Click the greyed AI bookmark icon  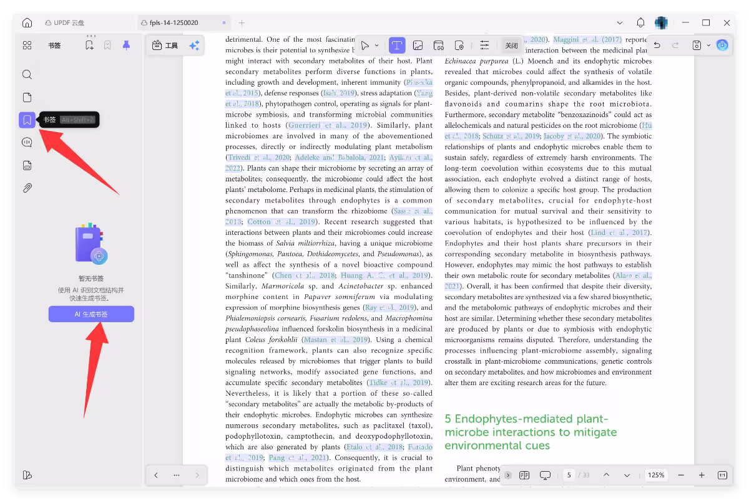click(x=107, y=45)
